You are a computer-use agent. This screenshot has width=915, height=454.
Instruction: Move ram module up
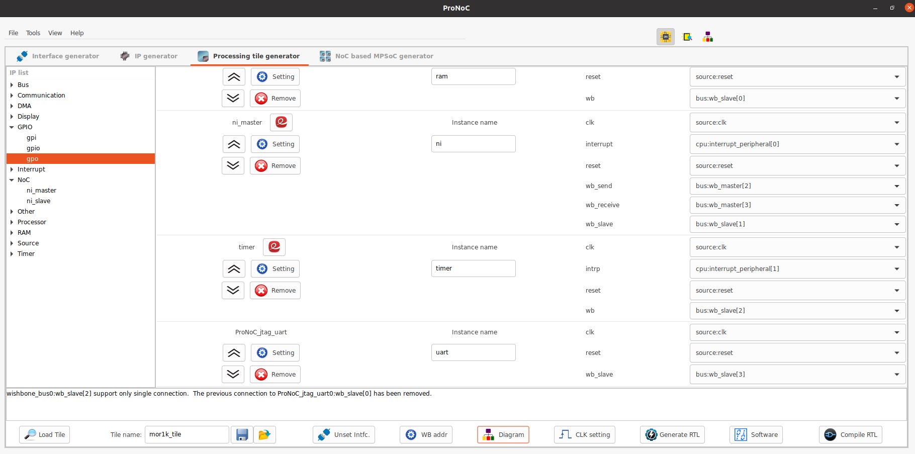[x=233, y=76]
